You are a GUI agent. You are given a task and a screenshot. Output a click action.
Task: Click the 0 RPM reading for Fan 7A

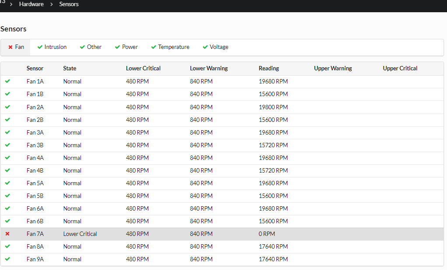[x=267, y=234]
